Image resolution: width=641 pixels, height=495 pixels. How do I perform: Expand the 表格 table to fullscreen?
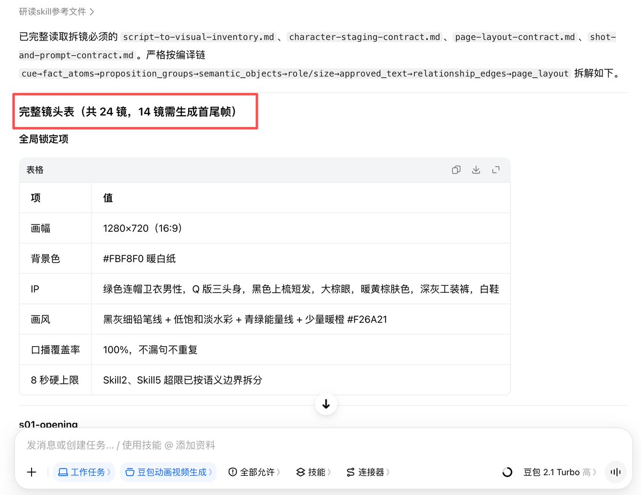[x=496, y=170]
